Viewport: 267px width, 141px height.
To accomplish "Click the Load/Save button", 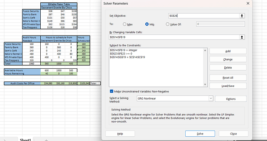I will point(228,86).
